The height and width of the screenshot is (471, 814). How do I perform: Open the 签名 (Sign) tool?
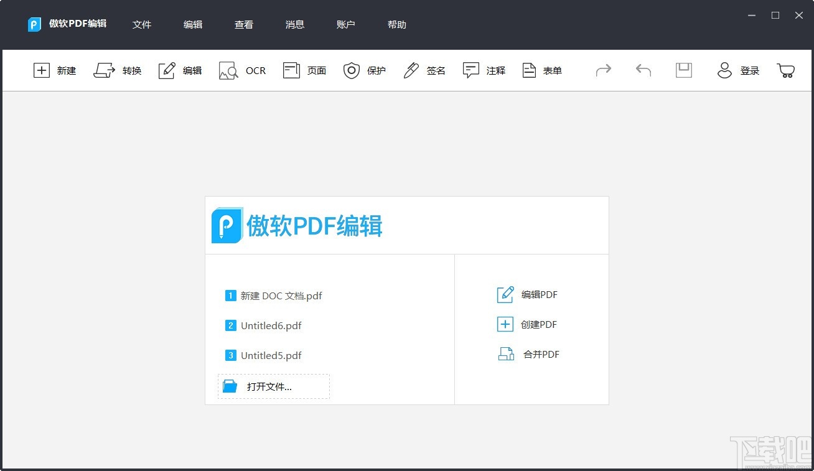click(x=424, y=70)
